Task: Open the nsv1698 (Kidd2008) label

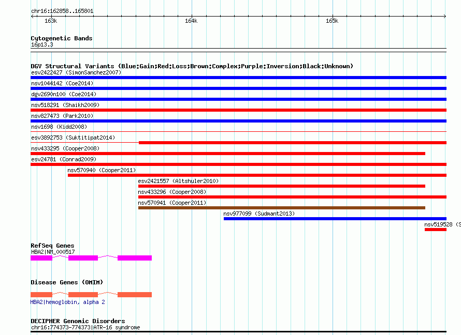Action: (x=59, y=127)
